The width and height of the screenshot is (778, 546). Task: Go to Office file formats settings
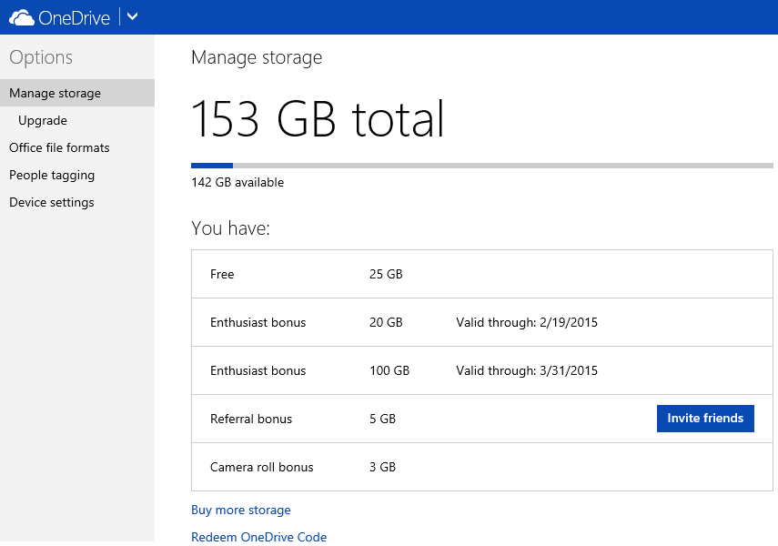coord(59,147)
